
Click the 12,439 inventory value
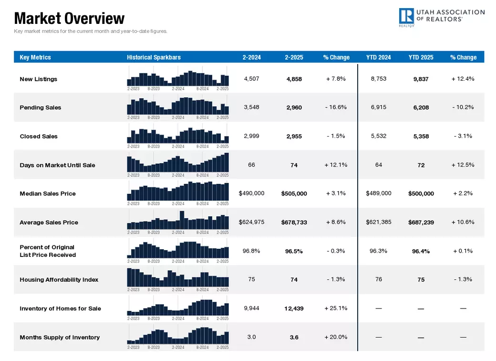click(x=294, y=309)
